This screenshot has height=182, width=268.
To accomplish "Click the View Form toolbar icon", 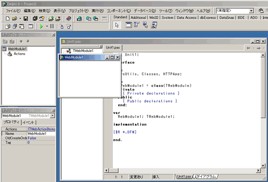I will 15,26.
